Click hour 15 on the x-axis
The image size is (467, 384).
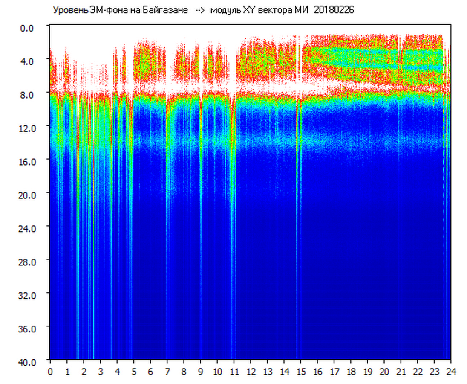pyautogui.click(x=301, y=372)
